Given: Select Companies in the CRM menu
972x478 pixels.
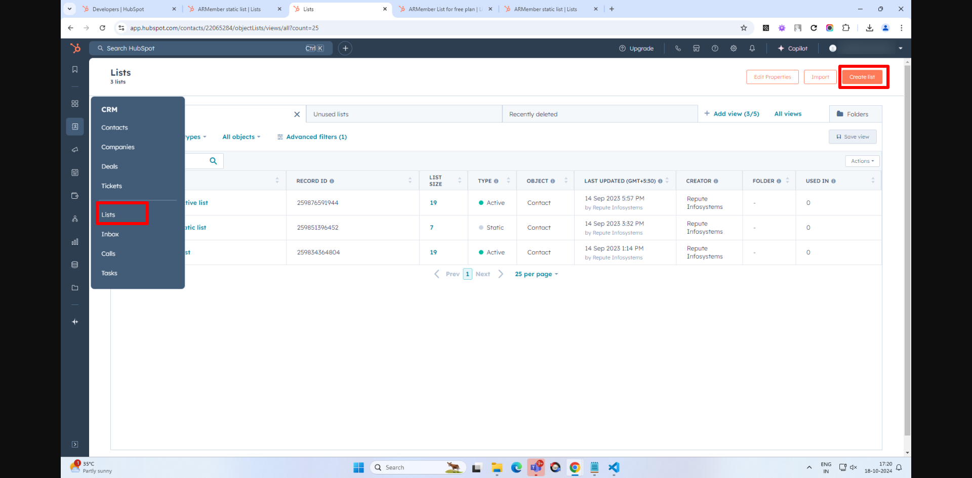Looking at the screenshot, I should [x=118, y=147].
